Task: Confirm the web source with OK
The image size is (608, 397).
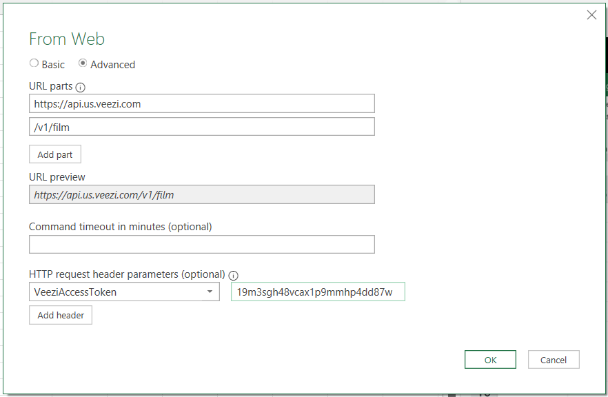Action: point(490,359)
